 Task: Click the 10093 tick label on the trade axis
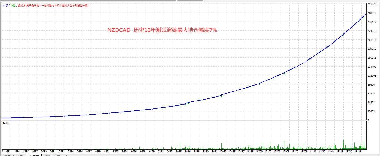pyautogui.click(x=223, y=152)
